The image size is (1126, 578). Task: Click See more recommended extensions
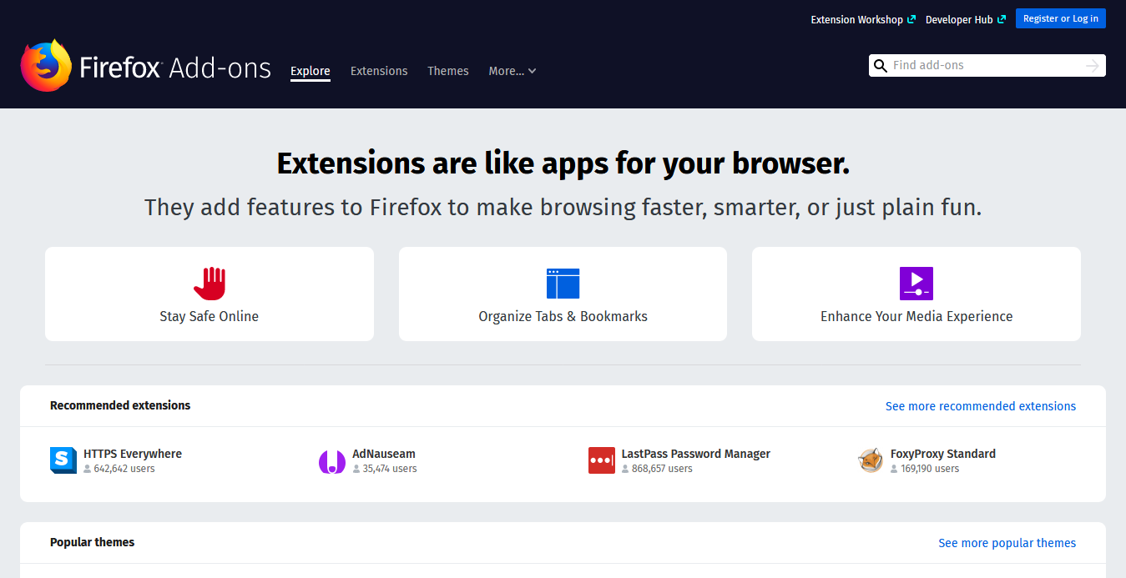(981, 406)
